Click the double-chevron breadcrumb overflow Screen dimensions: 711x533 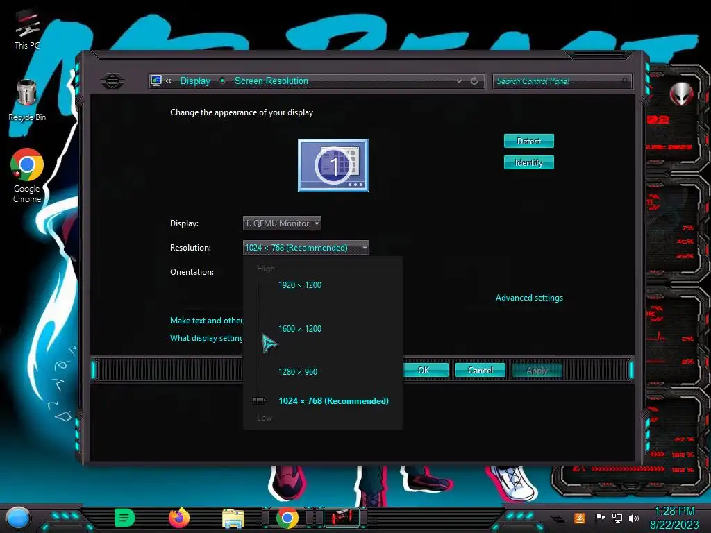point(168,81)
